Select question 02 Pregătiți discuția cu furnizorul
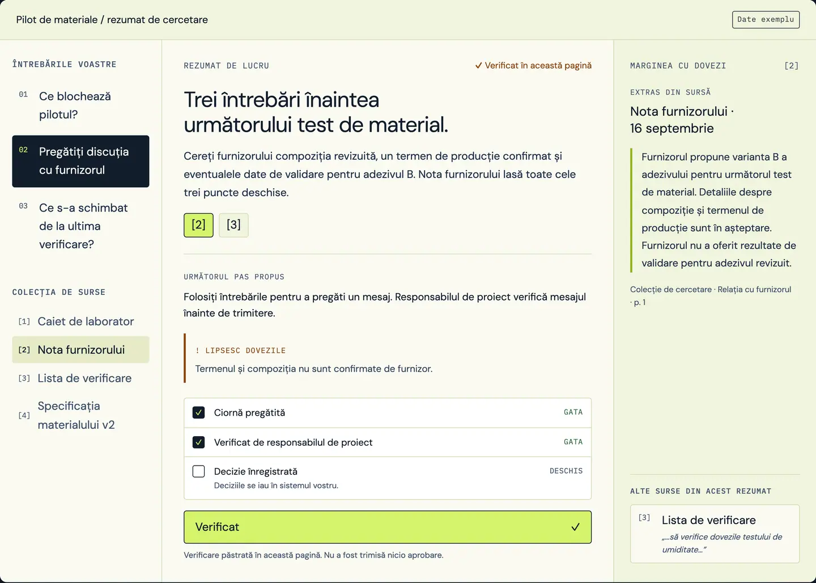 coord(80,161)
